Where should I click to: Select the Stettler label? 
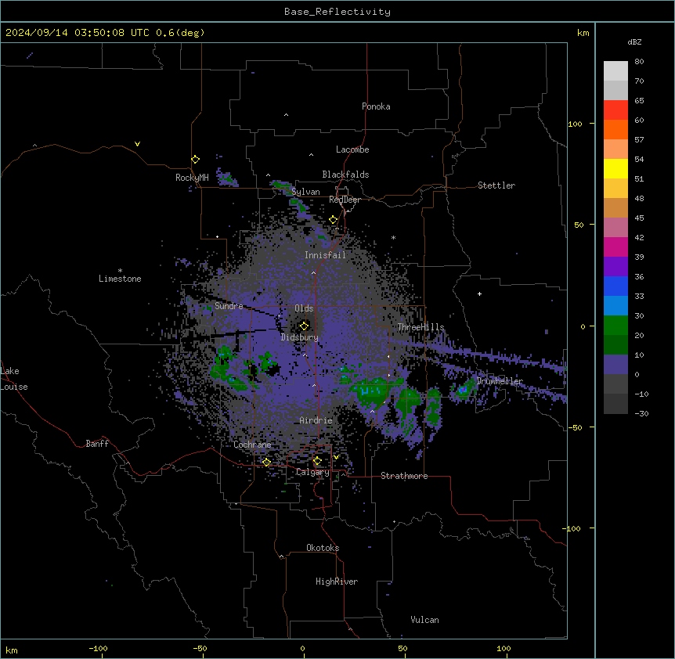pos(496,185)
